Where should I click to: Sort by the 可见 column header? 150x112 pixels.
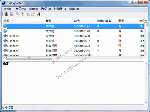[127, 21]
